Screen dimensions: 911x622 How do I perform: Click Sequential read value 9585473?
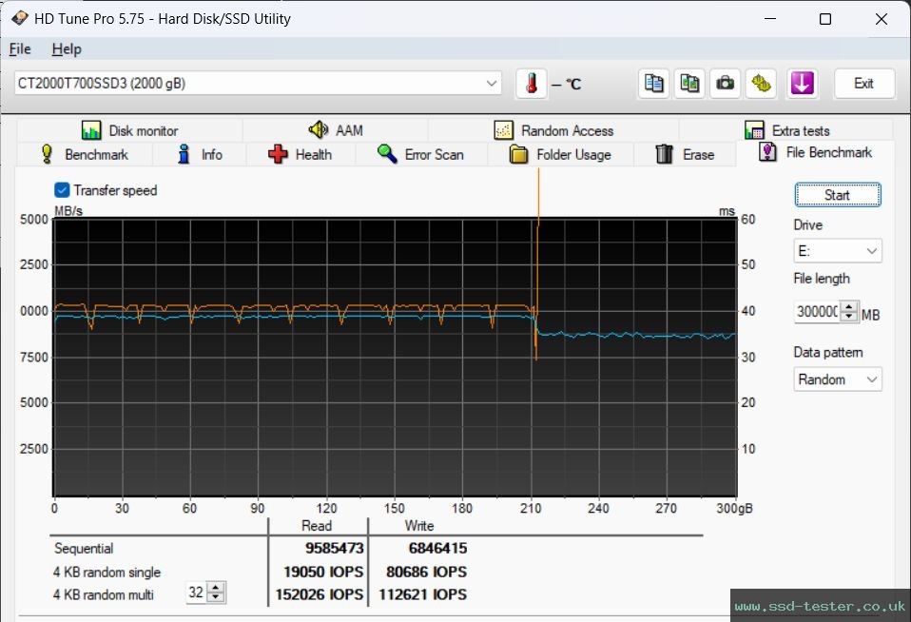coord(334,548)
